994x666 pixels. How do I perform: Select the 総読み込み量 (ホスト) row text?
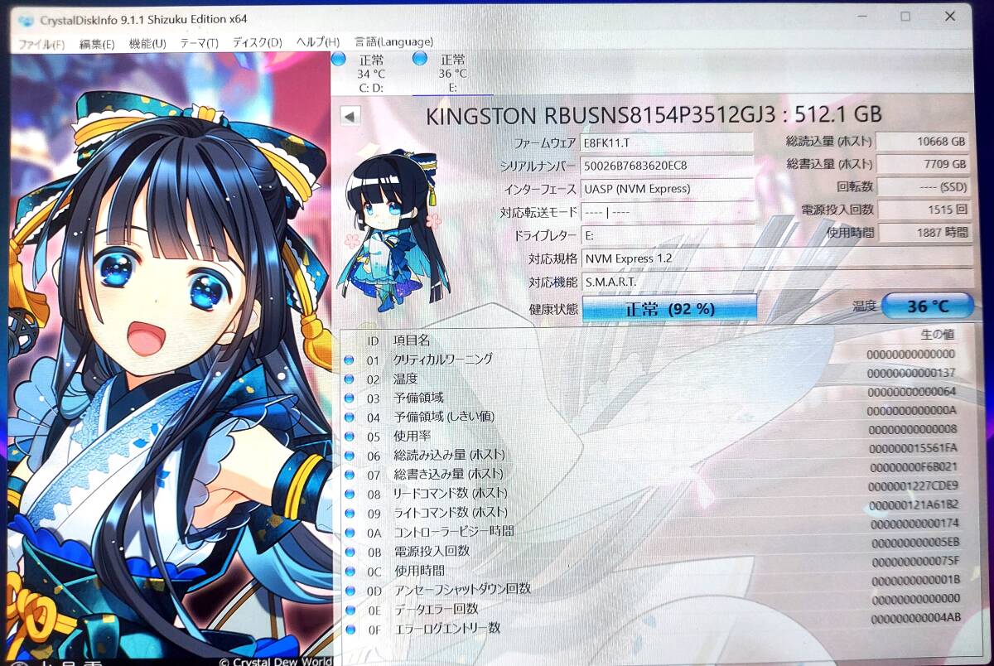(x=448, y=455)
